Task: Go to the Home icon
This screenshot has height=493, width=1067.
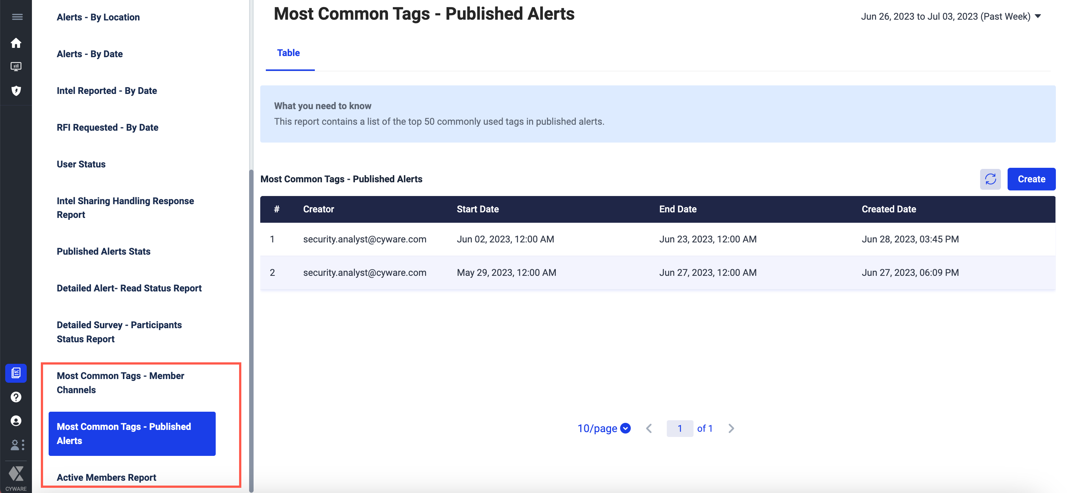Action: click(16, 43)
